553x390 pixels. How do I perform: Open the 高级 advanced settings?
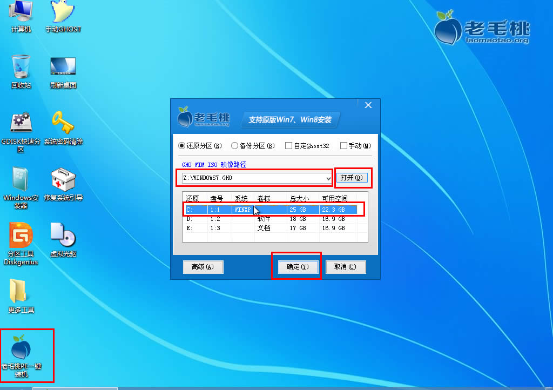203,266
